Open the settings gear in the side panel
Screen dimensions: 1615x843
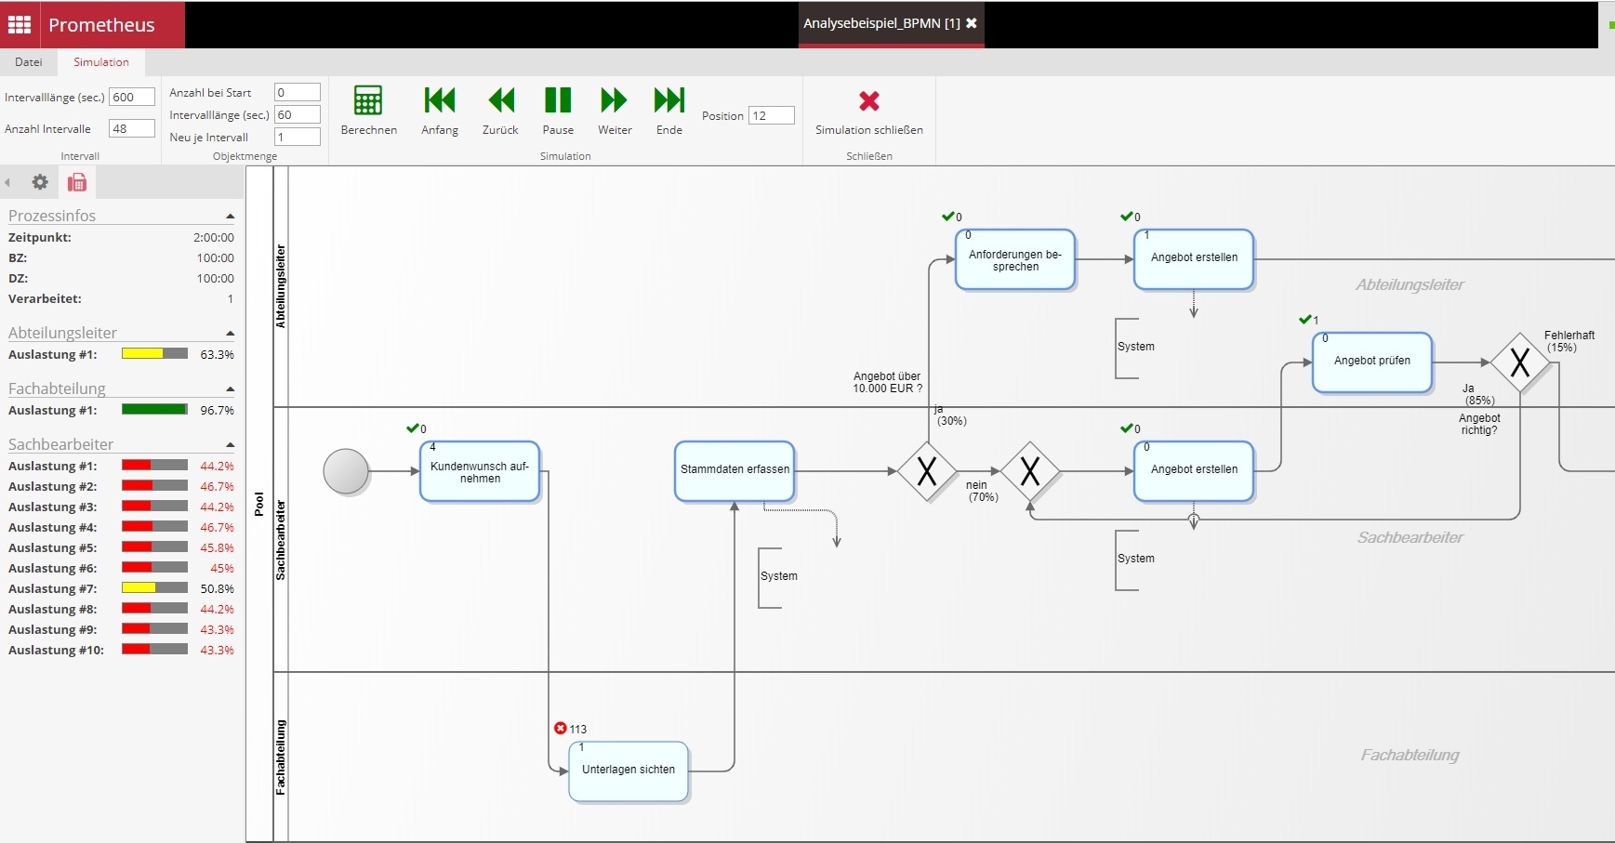pos(39,182)
